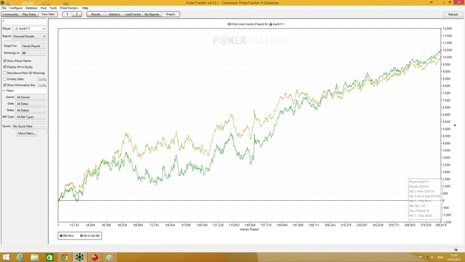Image resolution: width=465 pixels, height=262 pixels.
Task: Launch Internet Explorer from taskbar
Action: point(19,257)
